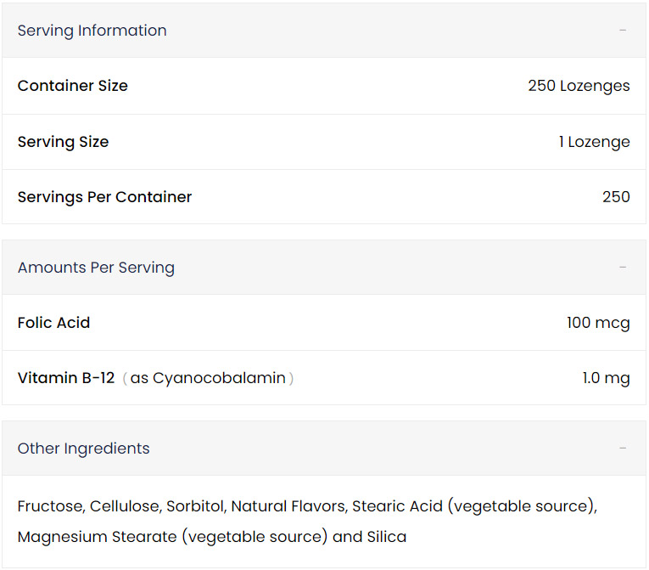Image resolution: width=649 pixels, height=570 pixels.
Task: Collapse the Other Ingredients minus icon
Action: coord(623,449)
